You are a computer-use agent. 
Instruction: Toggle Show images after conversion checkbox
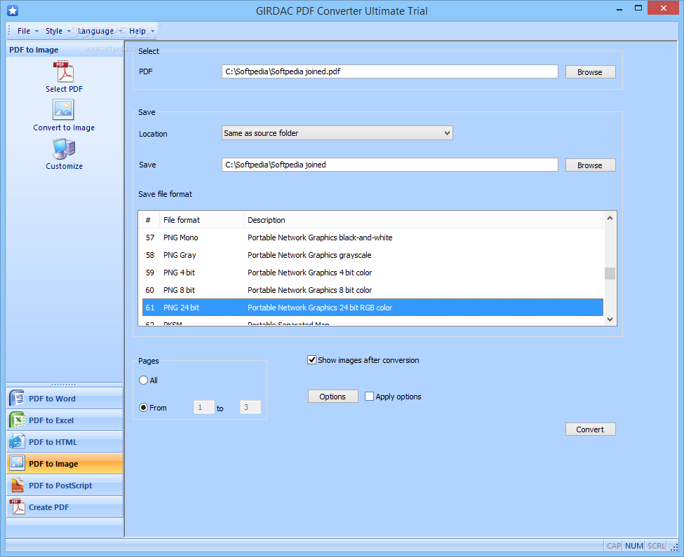tap(311, 359)
